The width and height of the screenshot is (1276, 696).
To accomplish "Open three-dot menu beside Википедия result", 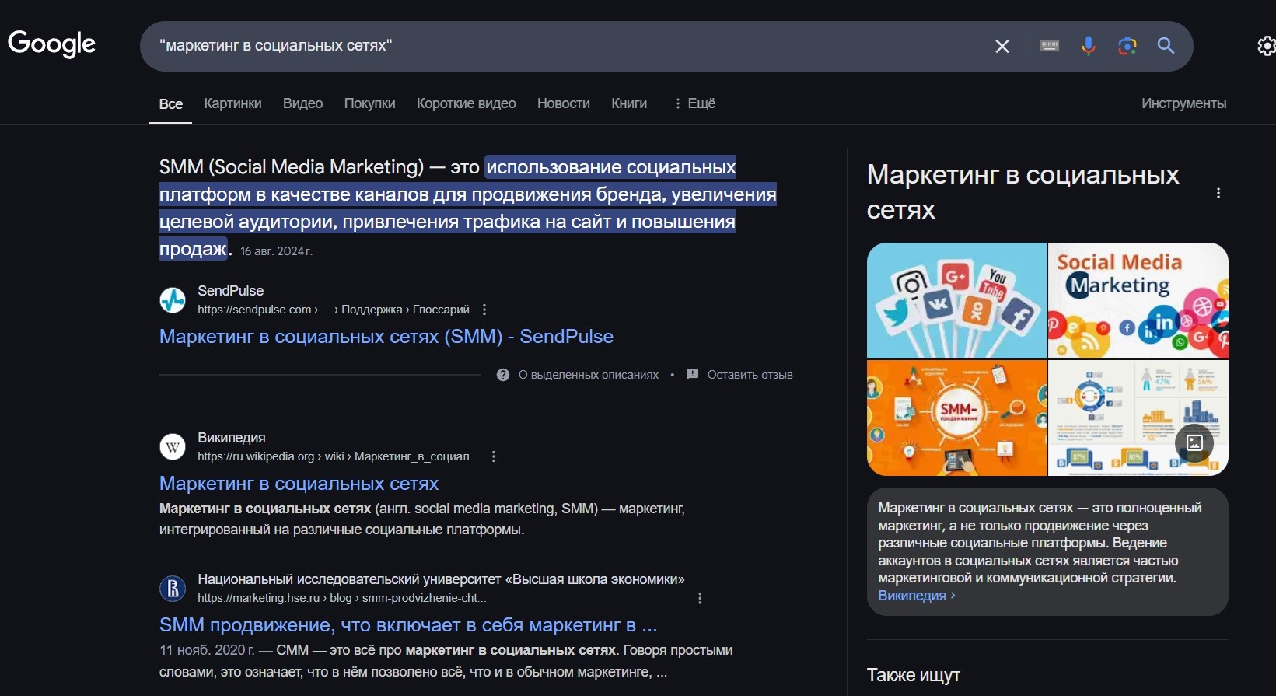I will 494,456.
